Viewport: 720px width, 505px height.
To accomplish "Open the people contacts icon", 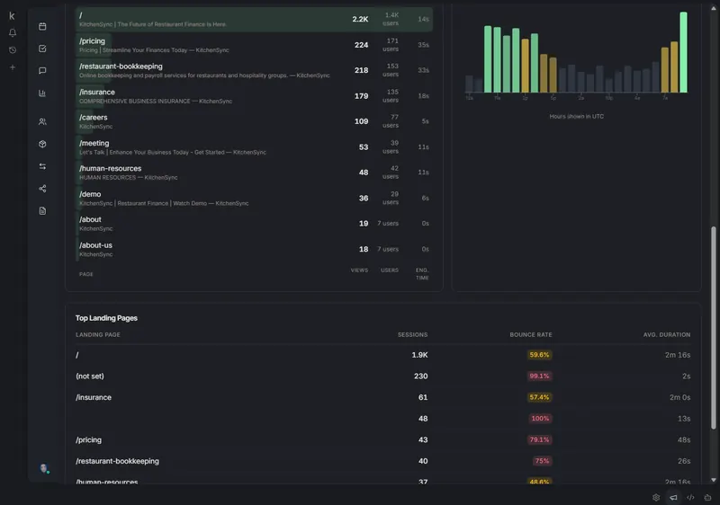I will click(x=42, y=122).
